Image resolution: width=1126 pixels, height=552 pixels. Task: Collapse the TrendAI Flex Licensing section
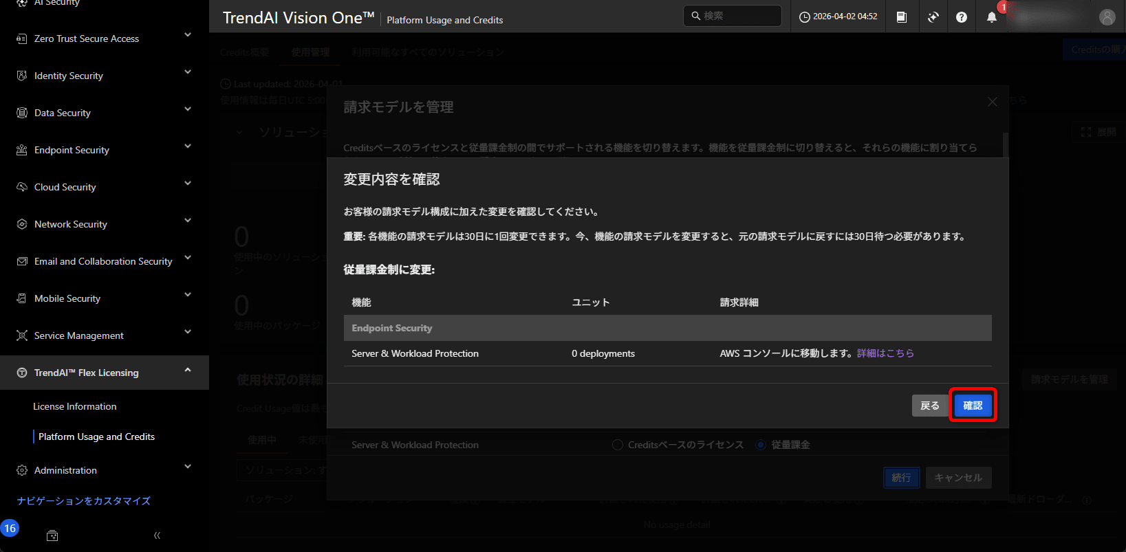pyautogui.click(x=188, y=371)
